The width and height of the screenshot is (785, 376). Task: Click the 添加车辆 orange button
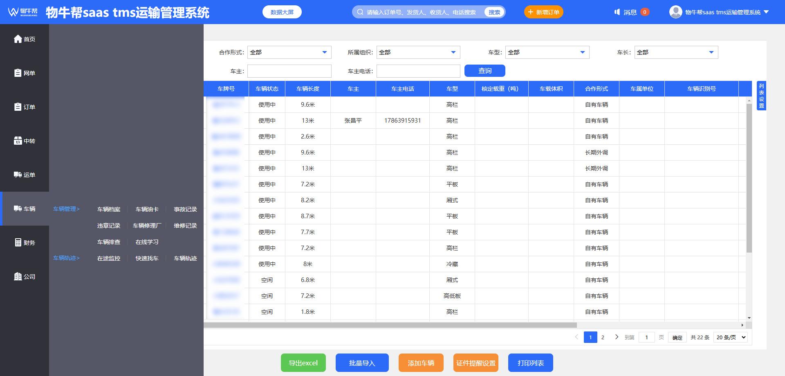click(x=421, y=363)
